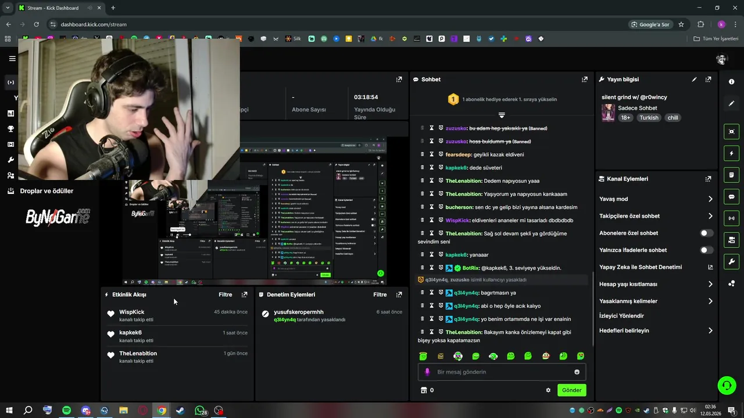Click shield icon beside bucherson's message
744x418 pixels.
pyautogui.click(x=441, y=207)
